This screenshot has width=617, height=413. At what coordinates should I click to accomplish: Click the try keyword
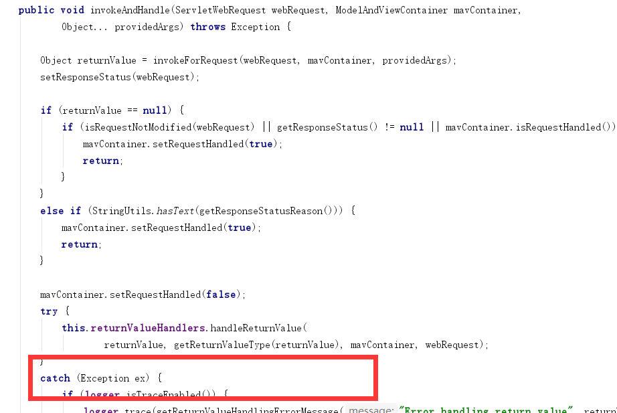[48, 311]
